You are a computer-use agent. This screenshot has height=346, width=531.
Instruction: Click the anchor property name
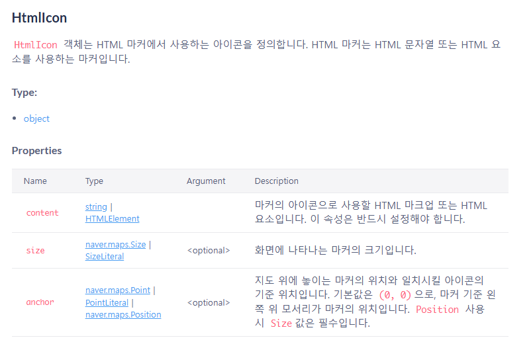click(x=40, y=302)
